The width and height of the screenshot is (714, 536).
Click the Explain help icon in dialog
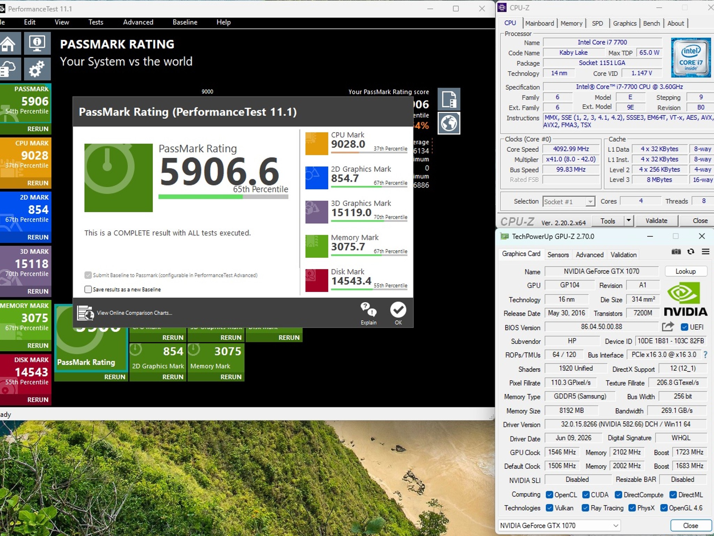coord(369,313)
